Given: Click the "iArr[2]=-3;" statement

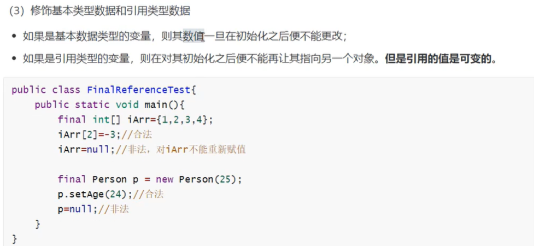Looking at the screenshot, I should (90, 134).
